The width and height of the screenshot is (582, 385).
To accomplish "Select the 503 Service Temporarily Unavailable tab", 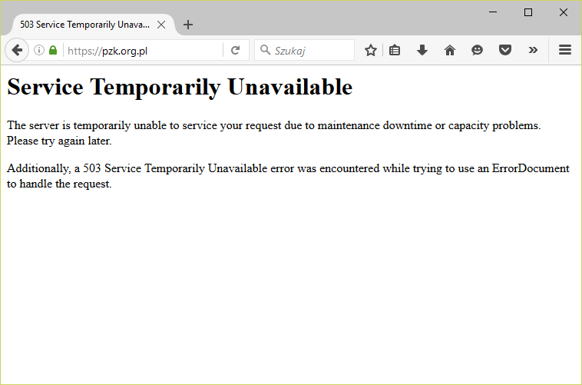I will point(84,25).
